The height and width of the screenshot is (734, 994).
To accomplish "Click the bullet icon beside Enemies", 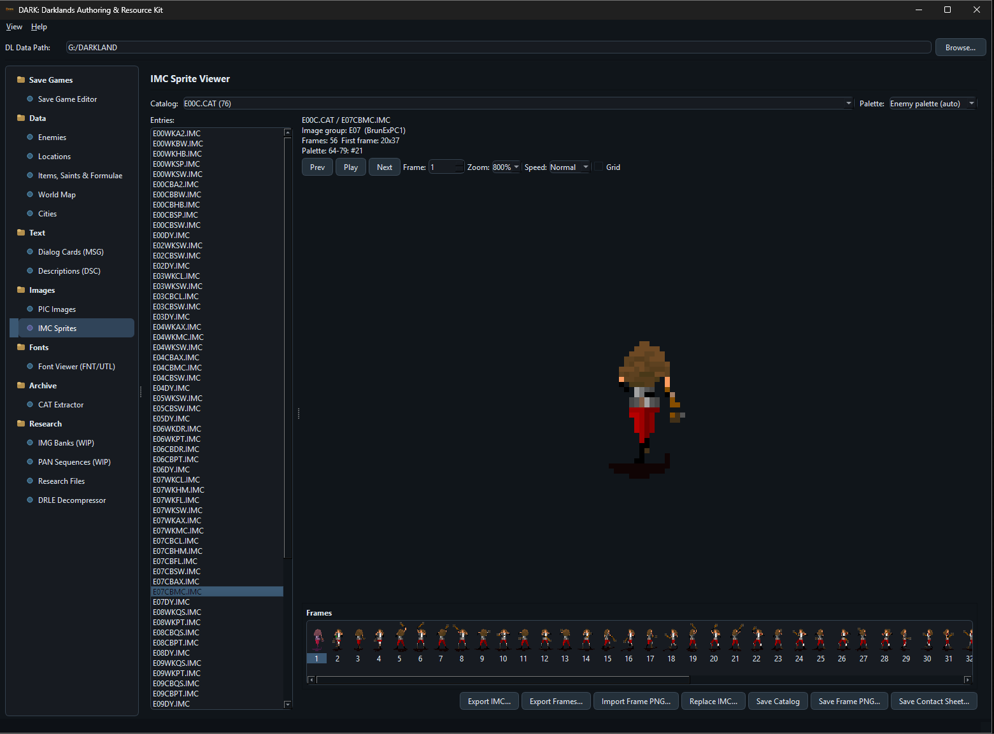I will (x=30, y=137).
